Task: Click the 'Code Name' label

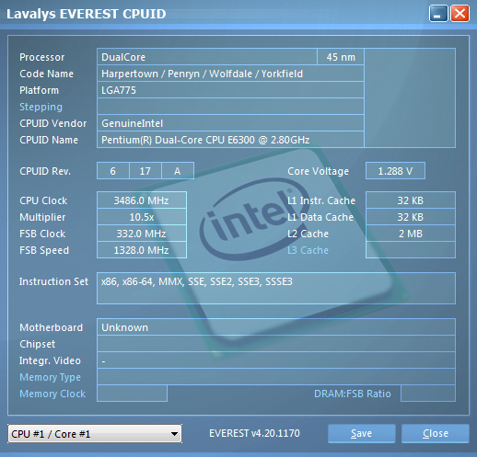Action: [46, 74]
